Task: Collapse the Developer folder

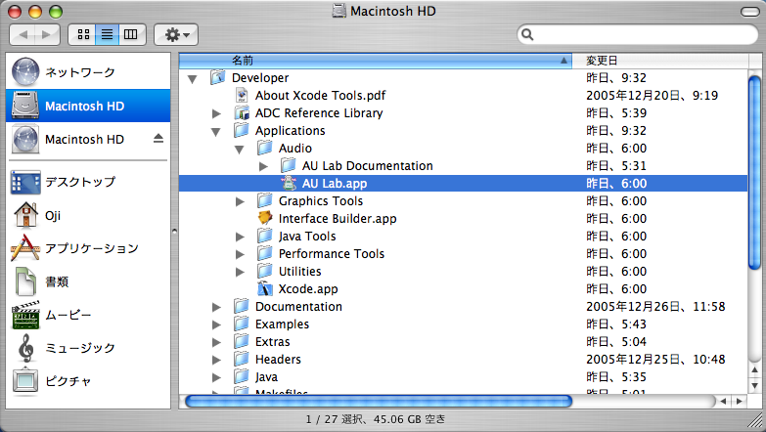Action: coord(193,78)
